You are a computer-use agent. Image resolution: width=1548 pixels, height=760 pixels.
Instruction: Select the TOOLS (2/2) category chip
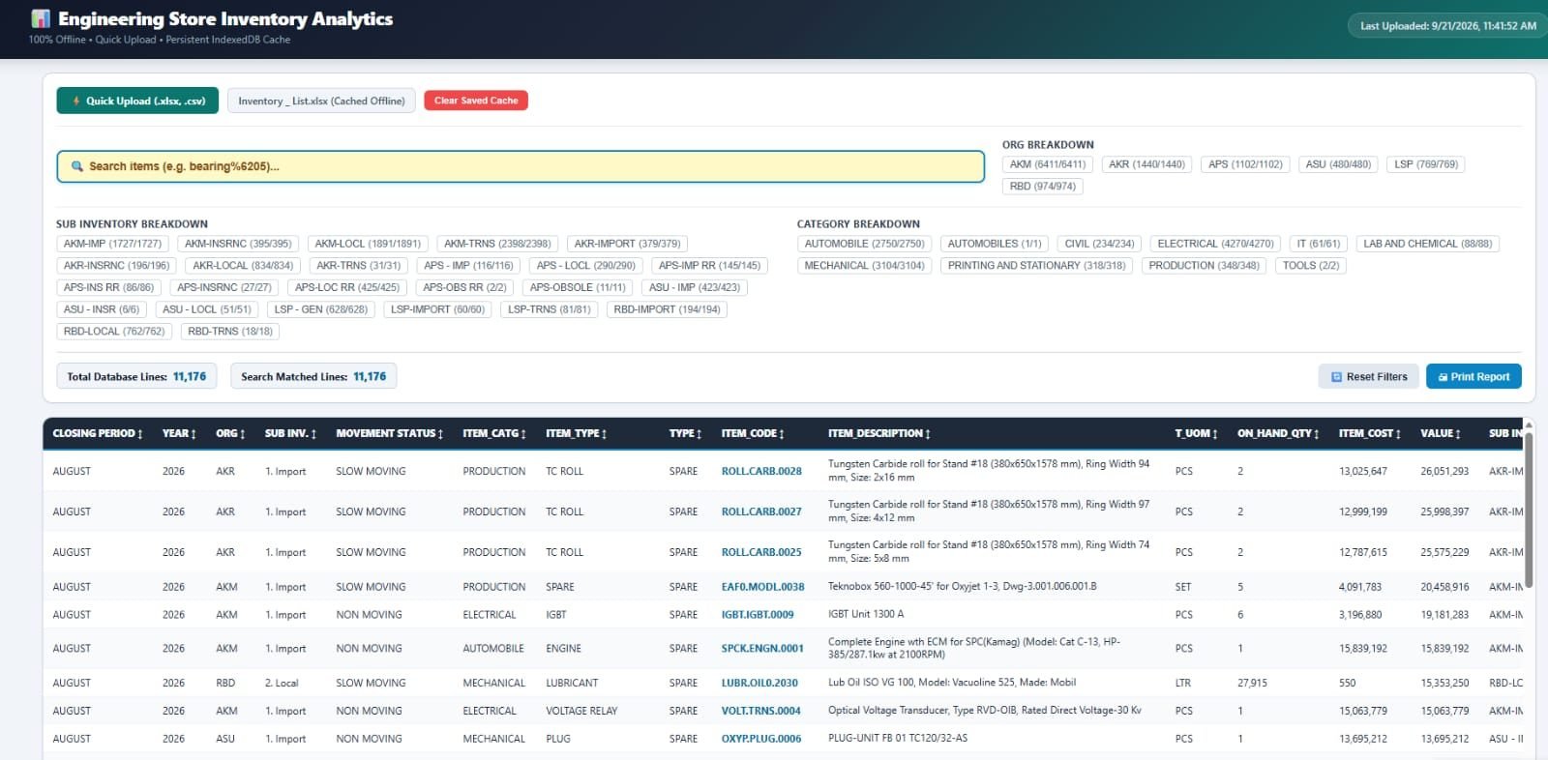(x=1310, y=265)
